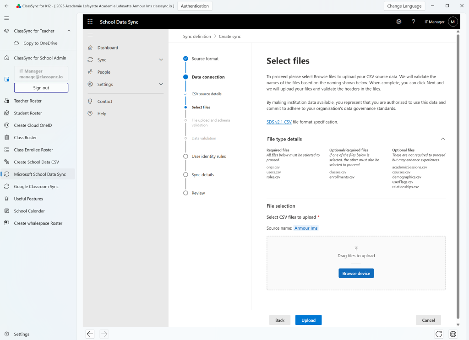This screenshot has width=469, height=340.
Task: Expand the Sync menu chevron
Action: click(161, 60)
